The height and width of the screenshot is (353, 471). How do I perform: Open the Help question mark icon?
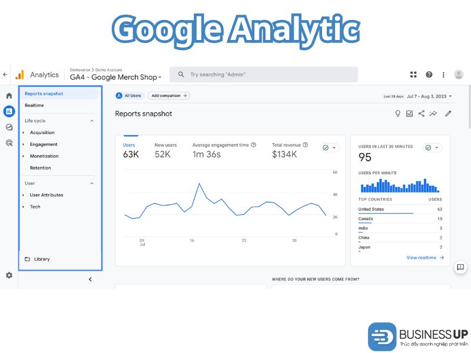[429, 75]
